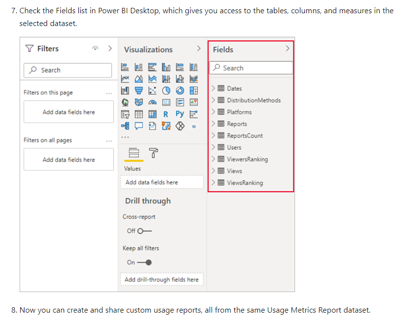Select the Scatter chart visual

tap(152, 90)
